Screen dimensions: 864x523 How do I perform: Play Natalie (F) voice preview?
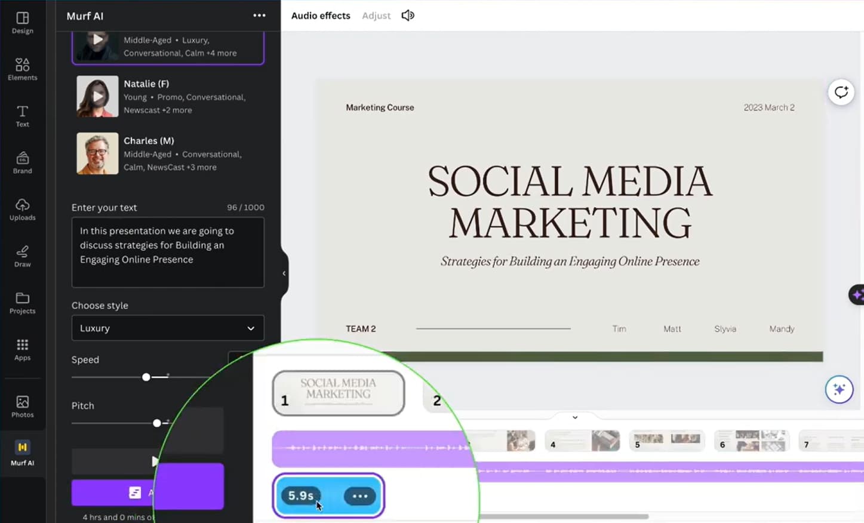click(x=97, y=96)
